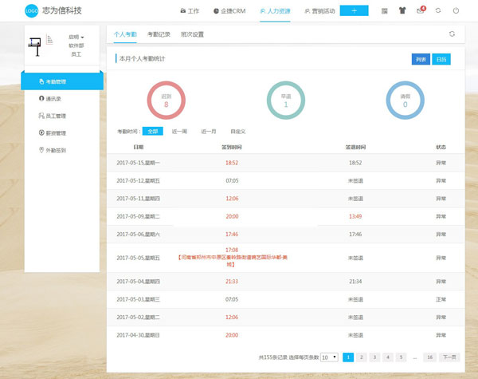The image size is (478, 379).
Task: Select the 全部 time filter
Action: [x=152, y=131]
